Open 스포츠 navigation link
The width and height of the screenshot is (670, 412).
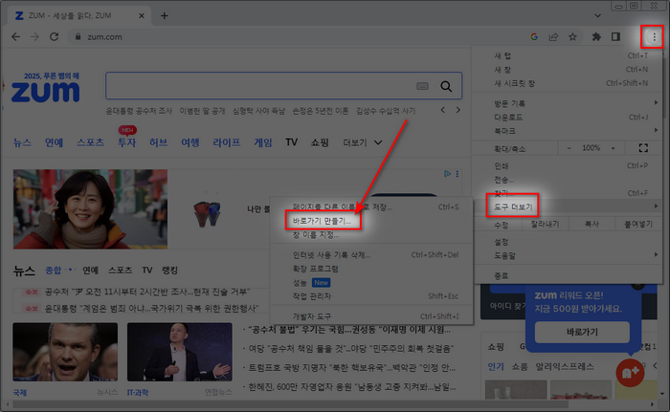(90, 142)
